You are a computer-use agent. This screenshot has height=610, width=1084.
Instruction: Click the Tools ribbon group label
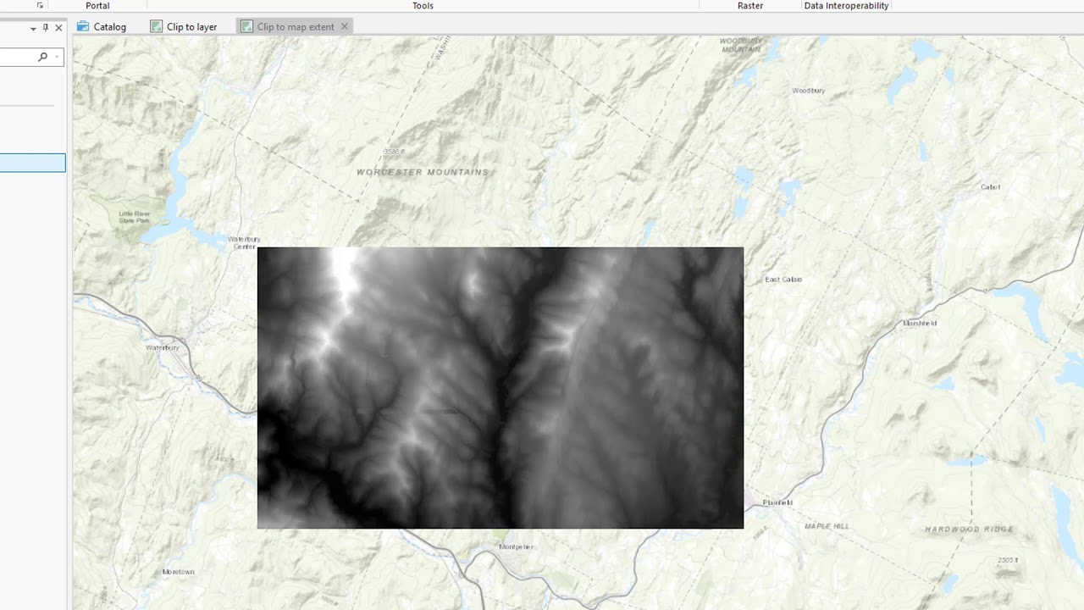(423, 6)
